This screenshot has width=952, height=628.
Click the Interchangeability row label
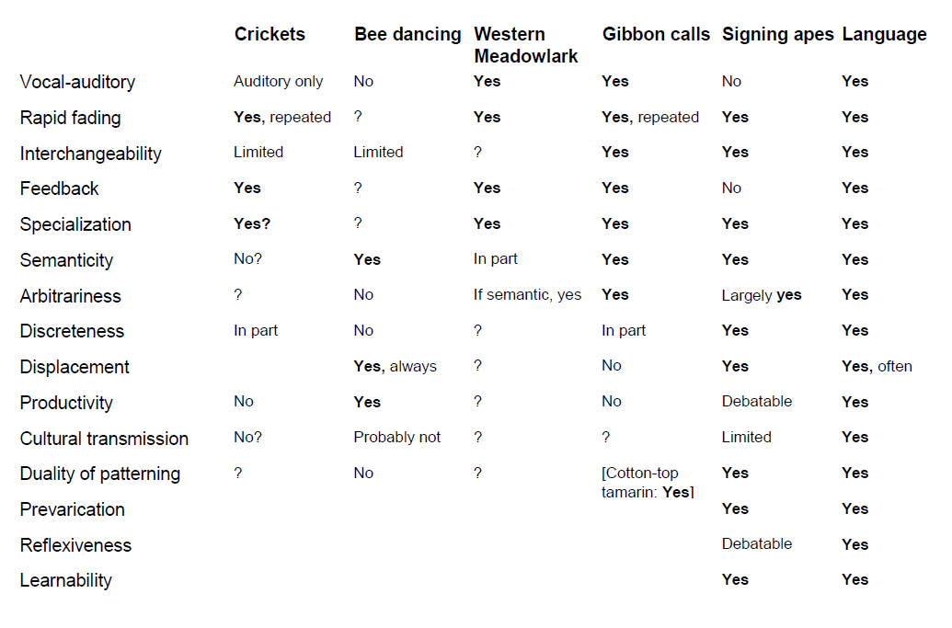pos(90,154)
